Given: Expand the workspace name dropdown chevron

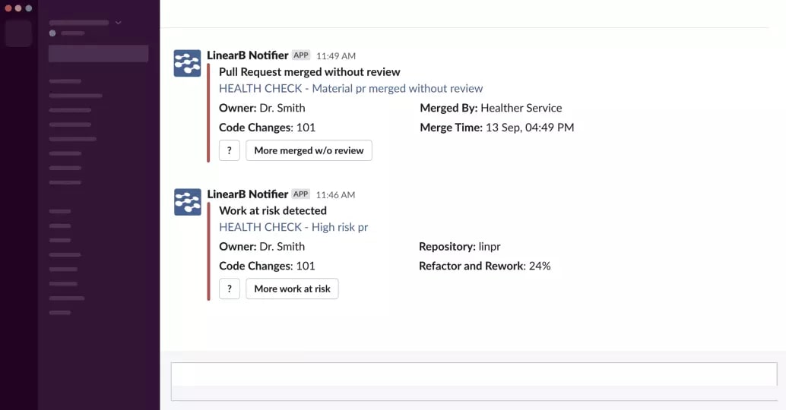Looking at the screenshot, I should [119, 23].
